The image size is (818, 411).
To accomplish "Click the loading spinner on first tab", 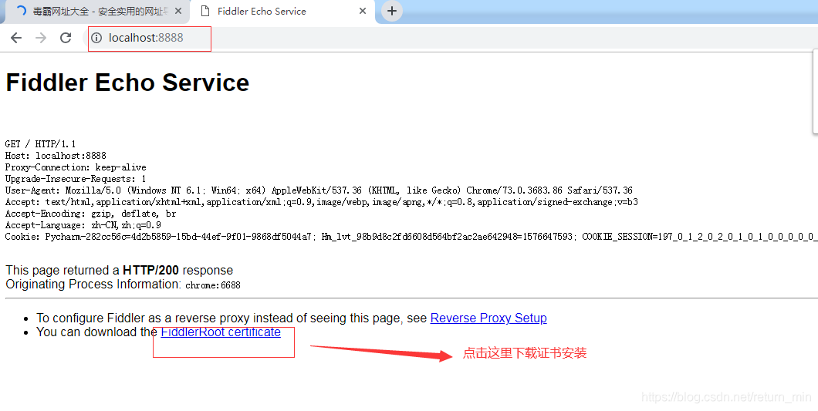I will tap(21, 11).
